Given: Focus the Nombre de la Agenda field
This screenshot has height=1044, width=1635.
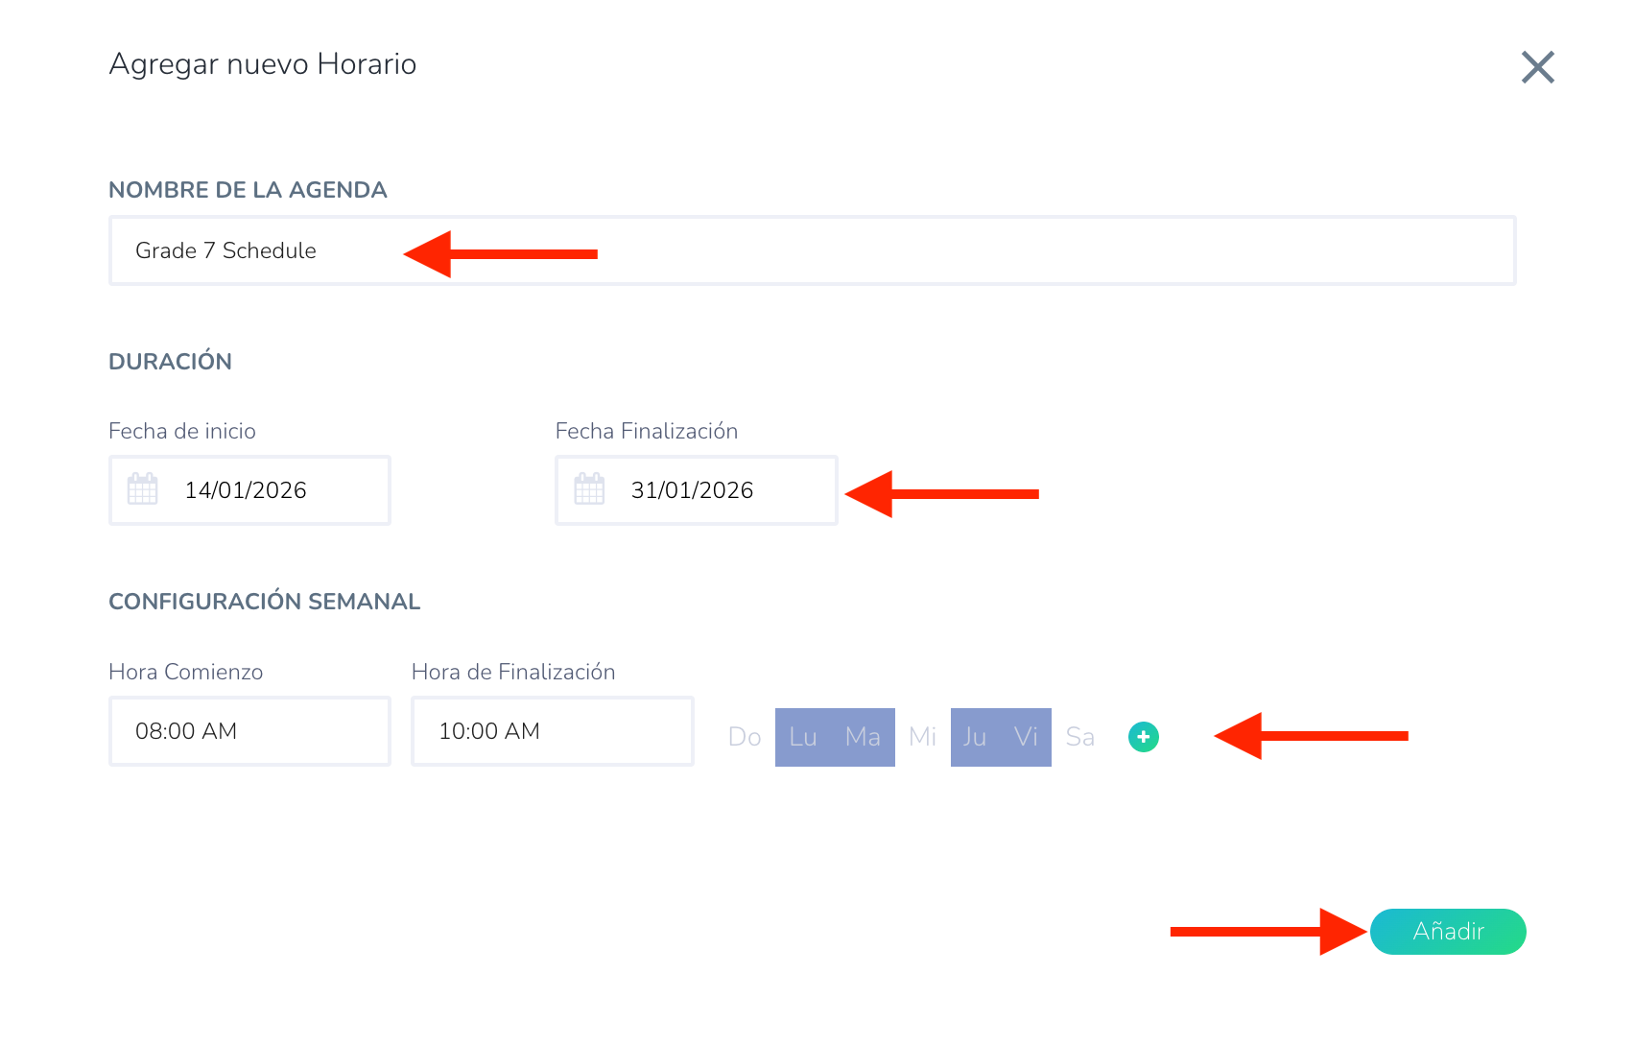Looking at the screenshot, I should [x=812, y=250].
